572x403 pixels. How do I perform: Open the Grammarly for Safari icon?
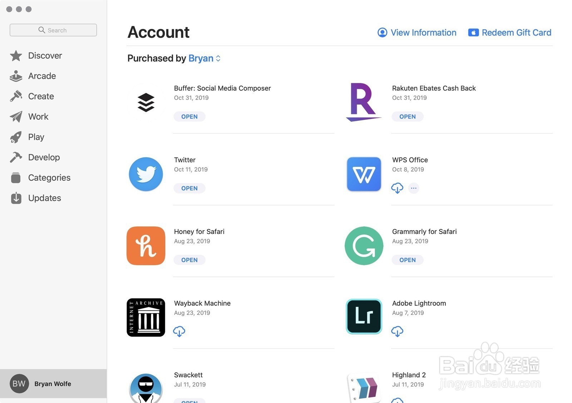point(364,246)
